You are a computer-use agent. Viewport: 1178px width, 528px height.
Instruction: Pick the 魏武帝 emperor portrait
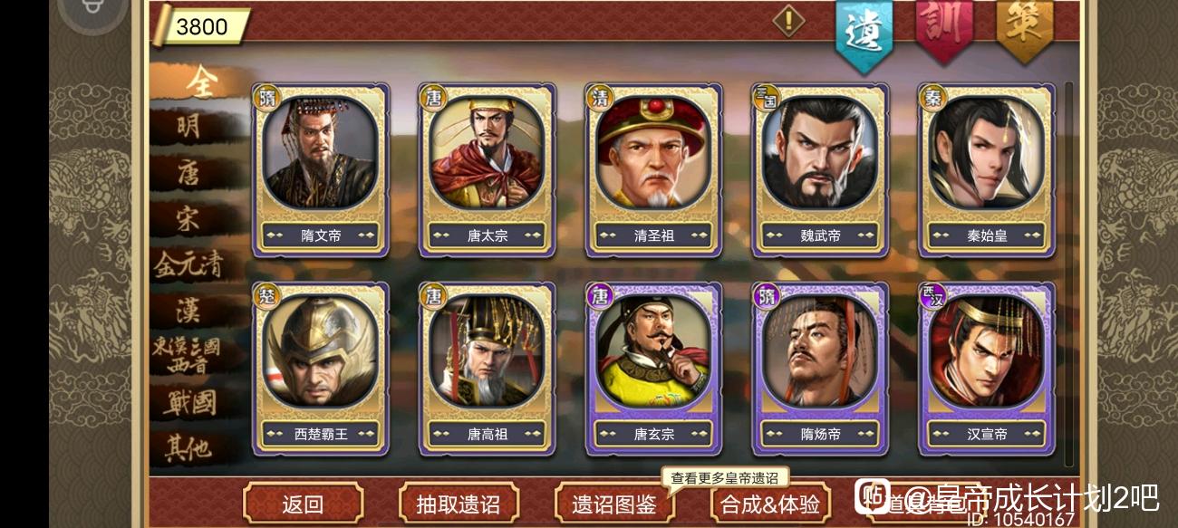pyautogui.click(x=821, y=153)
